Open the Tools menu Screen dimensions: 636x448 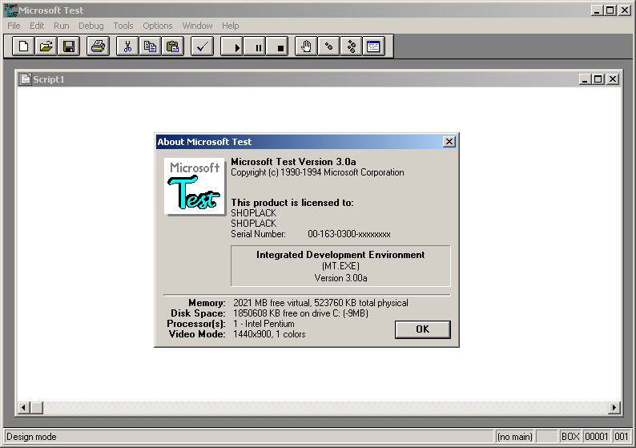tap(123, 26)
